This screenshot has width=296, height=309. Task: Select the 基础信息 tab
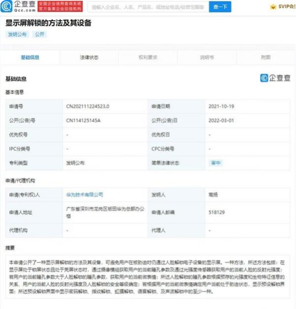(30, 57)
